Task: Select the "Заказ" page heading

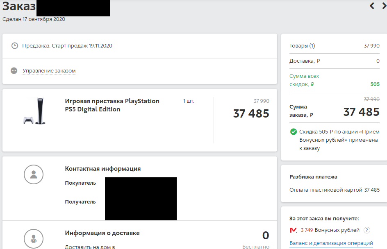Action: (x=19, y=7)
